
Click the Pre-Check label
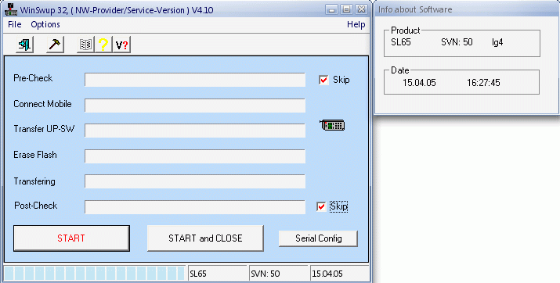click(33, 78)
